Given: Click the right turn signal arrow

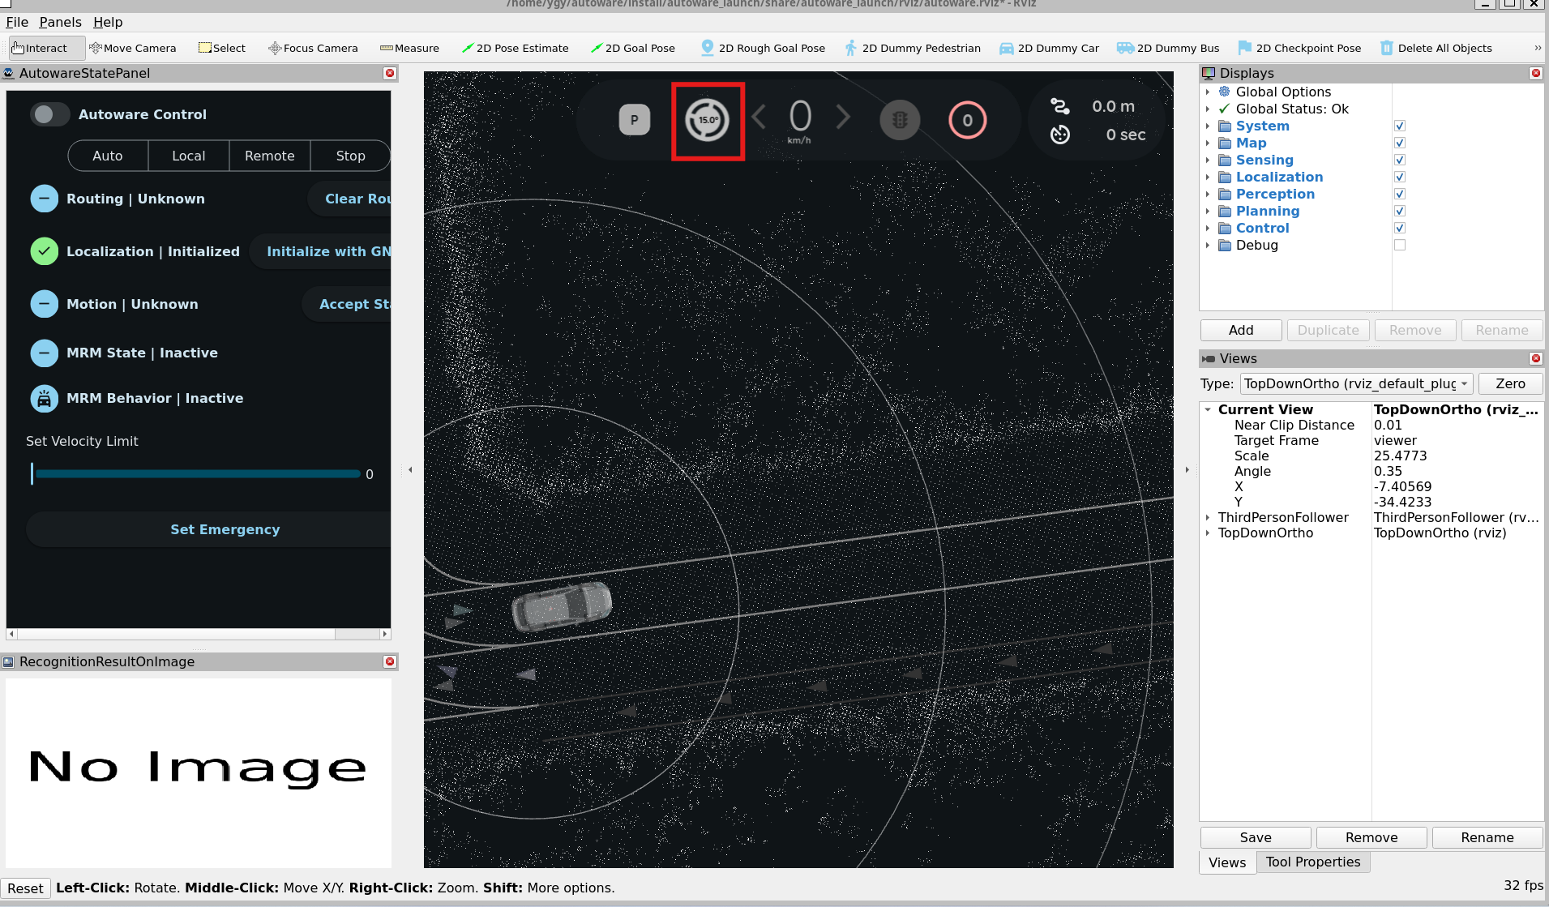Looking at the screenshot, I should coord(843,117).
